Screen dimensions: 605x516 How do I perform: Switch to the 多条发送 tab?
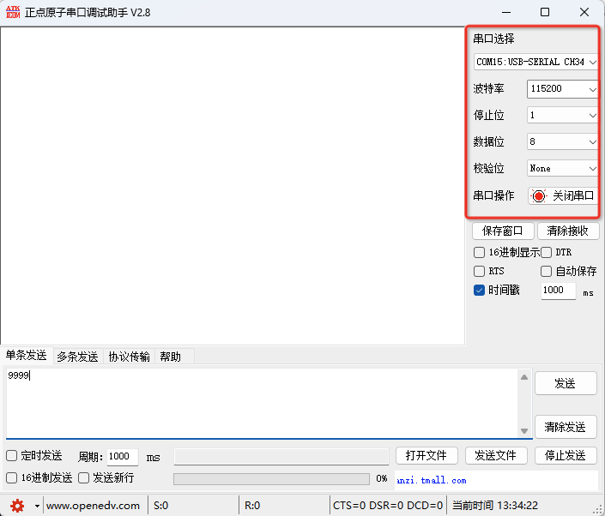click(77, 357)
